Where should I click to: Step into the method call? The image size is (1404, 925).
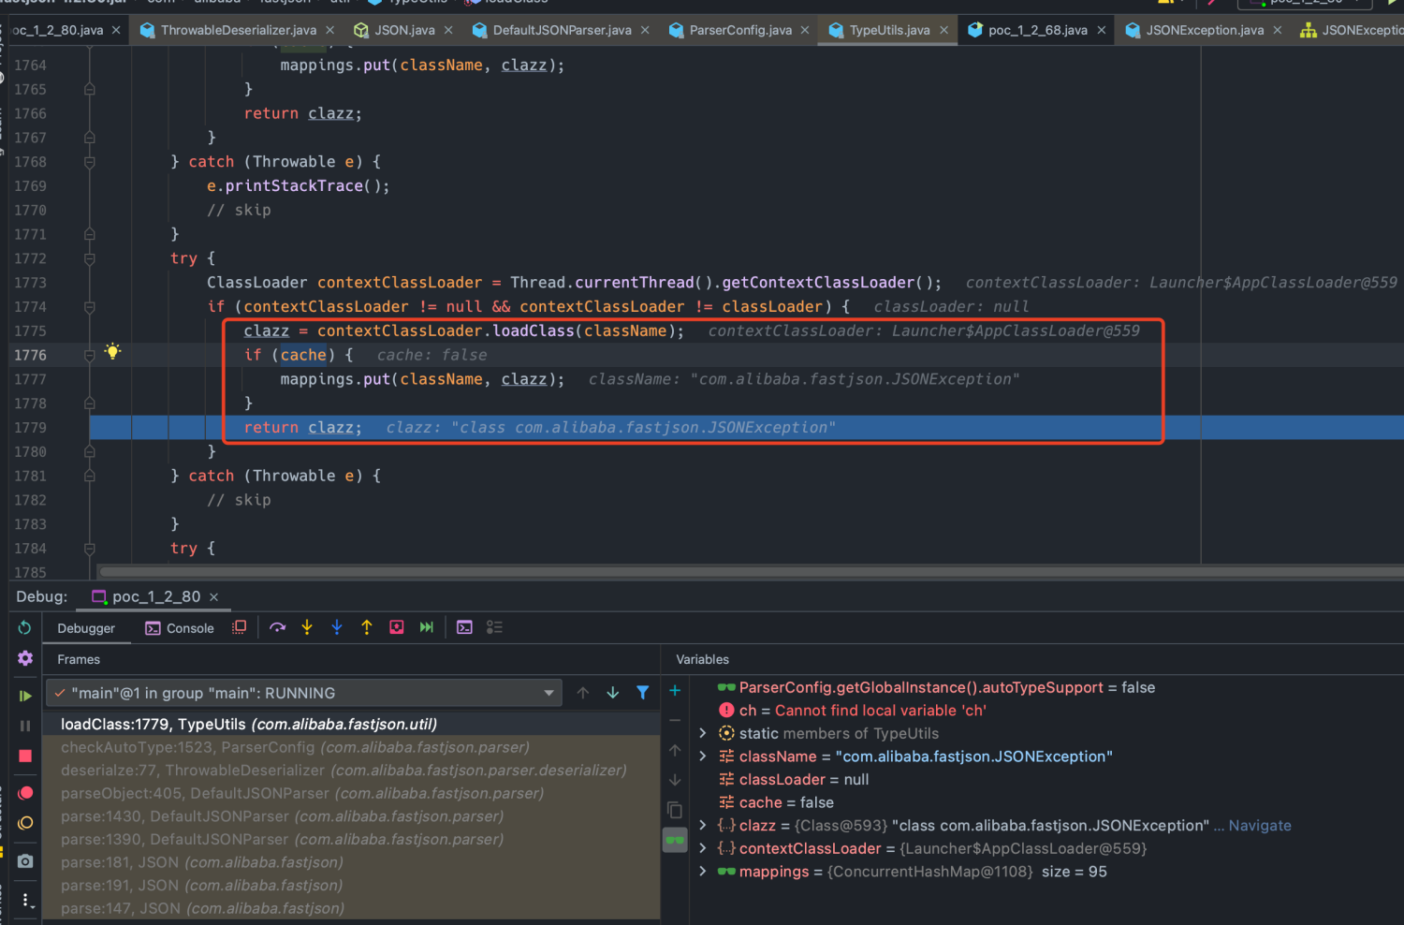tap(307, 627)
